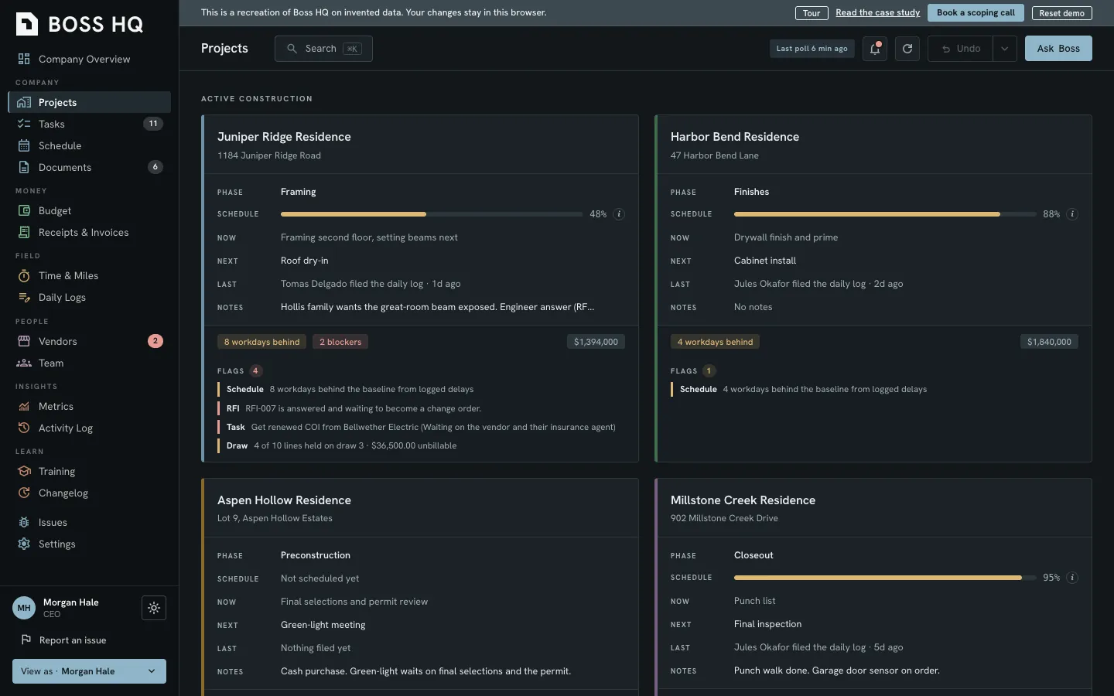The width and height of the screenshot is (1114, 696).
Task: Click Book a scoping call
Action: coord(976,12)
